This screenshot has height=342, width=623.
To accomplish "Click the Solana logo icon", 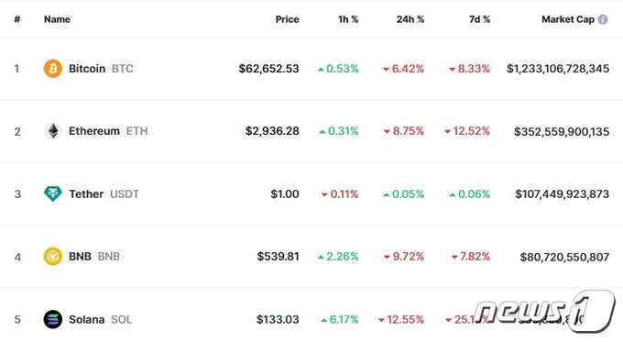I will click(x=53, y=319).
